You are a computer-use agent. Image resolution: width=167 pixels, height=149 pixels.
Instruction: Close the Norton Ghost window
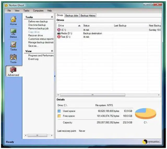pos(158,4)
